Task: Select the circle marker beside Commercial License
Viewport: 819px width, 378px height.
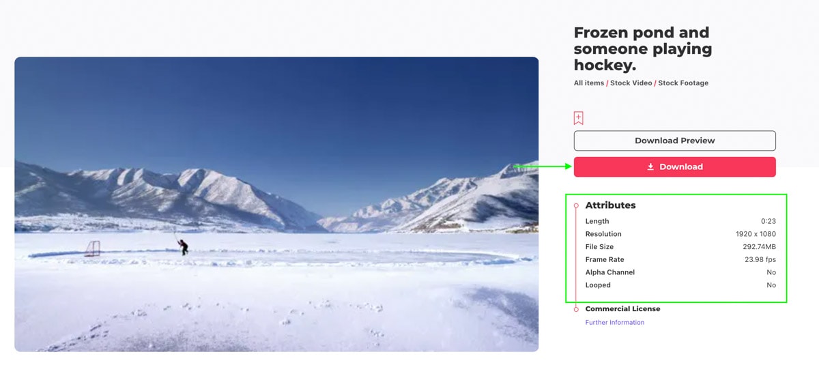Action: point(576,309)
